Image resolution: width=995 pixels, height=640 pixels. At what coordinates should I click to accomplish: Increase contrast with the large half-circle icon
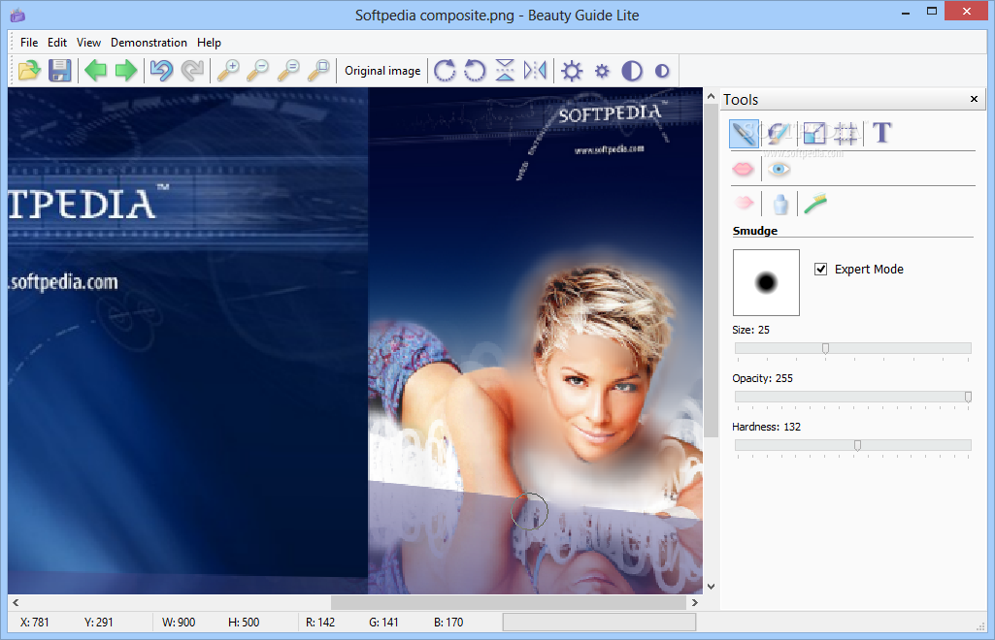coord(632,71)
